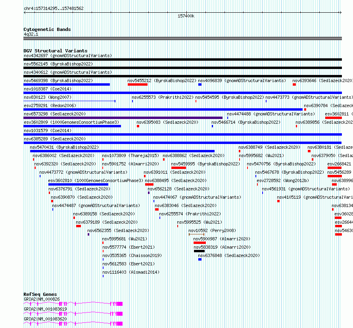The width and height of the screenshot is (353, 328).
Task: Select nsv5466714 ByrskaBishop2022 label
Action: [246, 122]
